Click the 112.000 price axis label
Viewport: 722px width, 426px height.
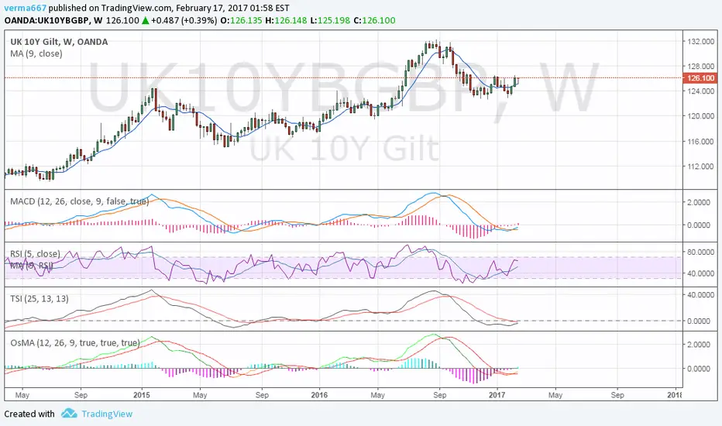[x=701, y=167]
